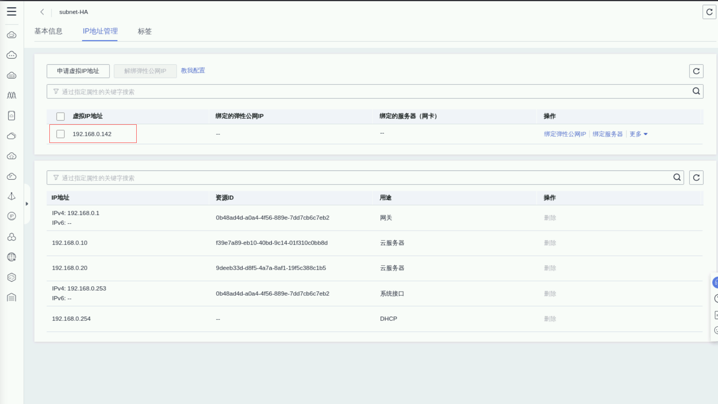Focus the IP address keyword search field
Viewport: 718px width, 404px height.
[x=365, y=177]
